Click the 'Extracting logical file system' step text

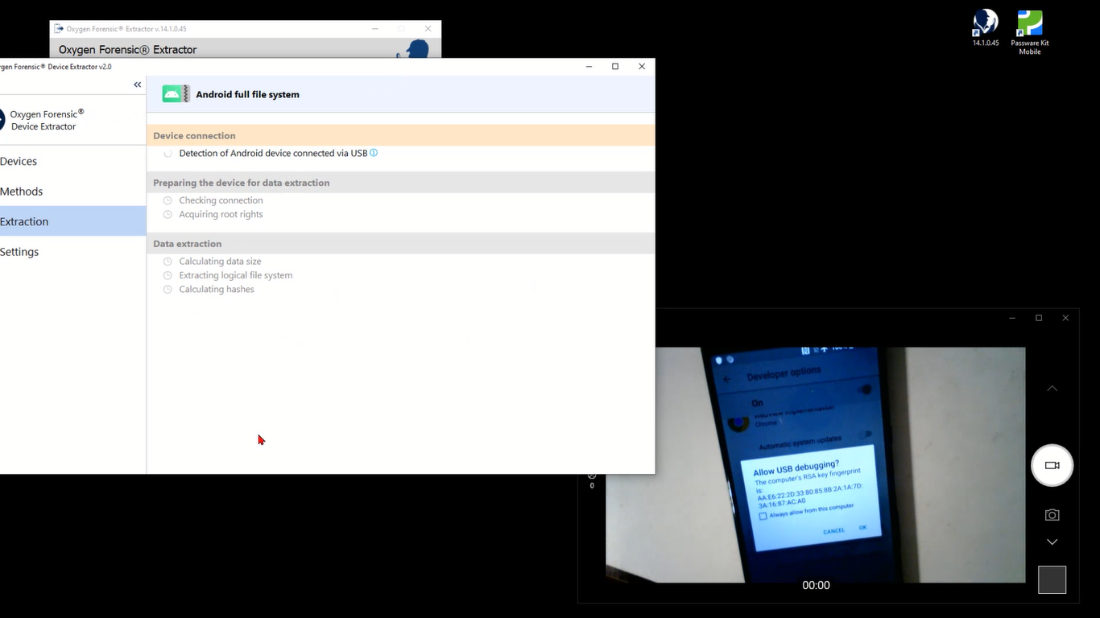[x=235, y=275]
